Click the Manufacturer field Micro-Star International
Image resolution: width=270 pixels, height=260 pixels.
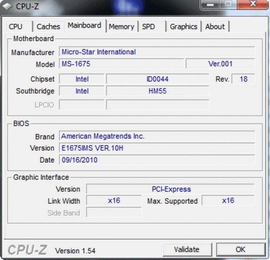tap(157, 52)
